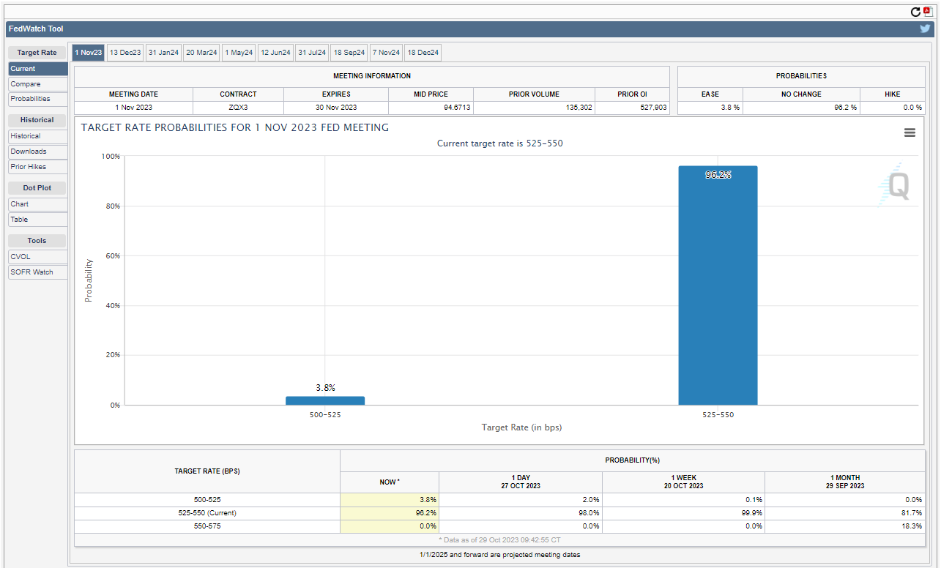The image size is (941, 568).
Task: Open the 18 Sep24 meeting tab
Action: (x=349, y=53)
